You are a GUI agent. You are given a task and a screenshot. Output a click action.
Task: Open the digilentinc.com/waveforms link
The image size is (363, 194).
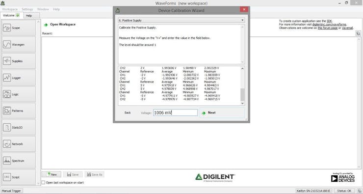point(329,25)
